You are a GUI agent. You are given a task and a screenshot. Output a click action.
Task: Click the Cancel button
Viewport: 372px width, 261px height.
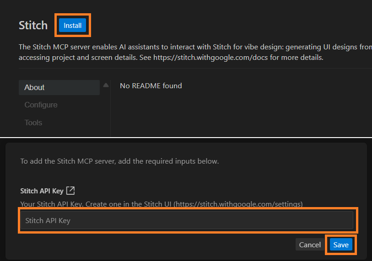pos(310,245)
